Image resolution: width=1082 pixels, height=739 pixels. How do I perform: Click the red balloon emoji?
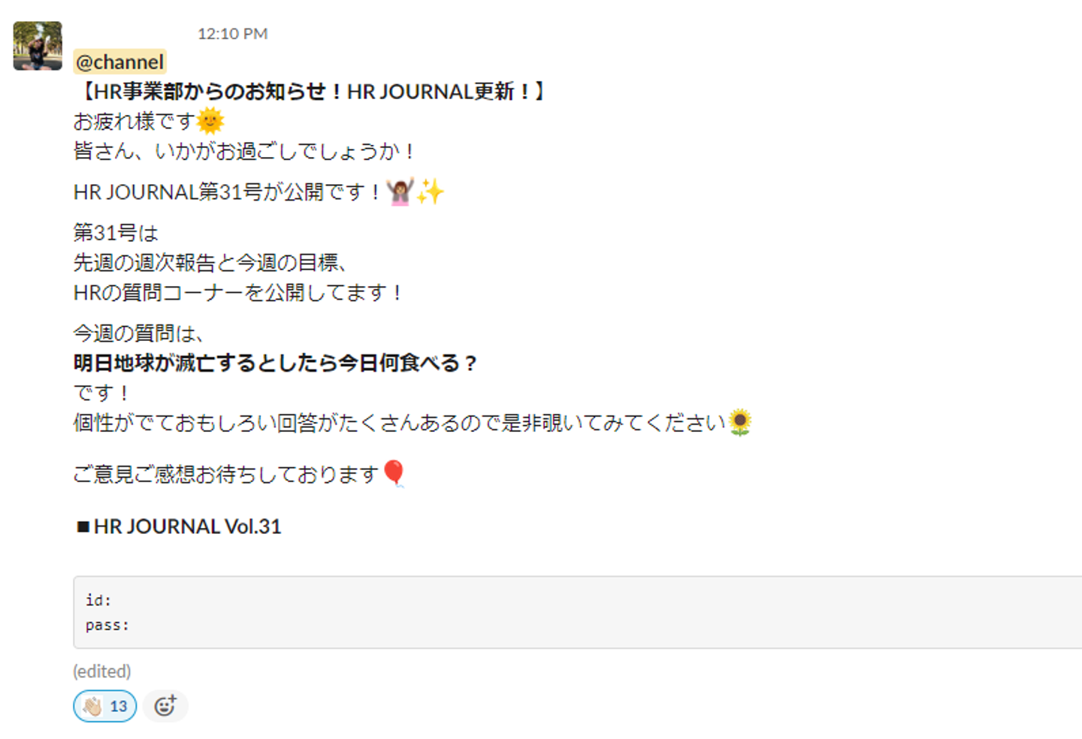tap(394, 474)
